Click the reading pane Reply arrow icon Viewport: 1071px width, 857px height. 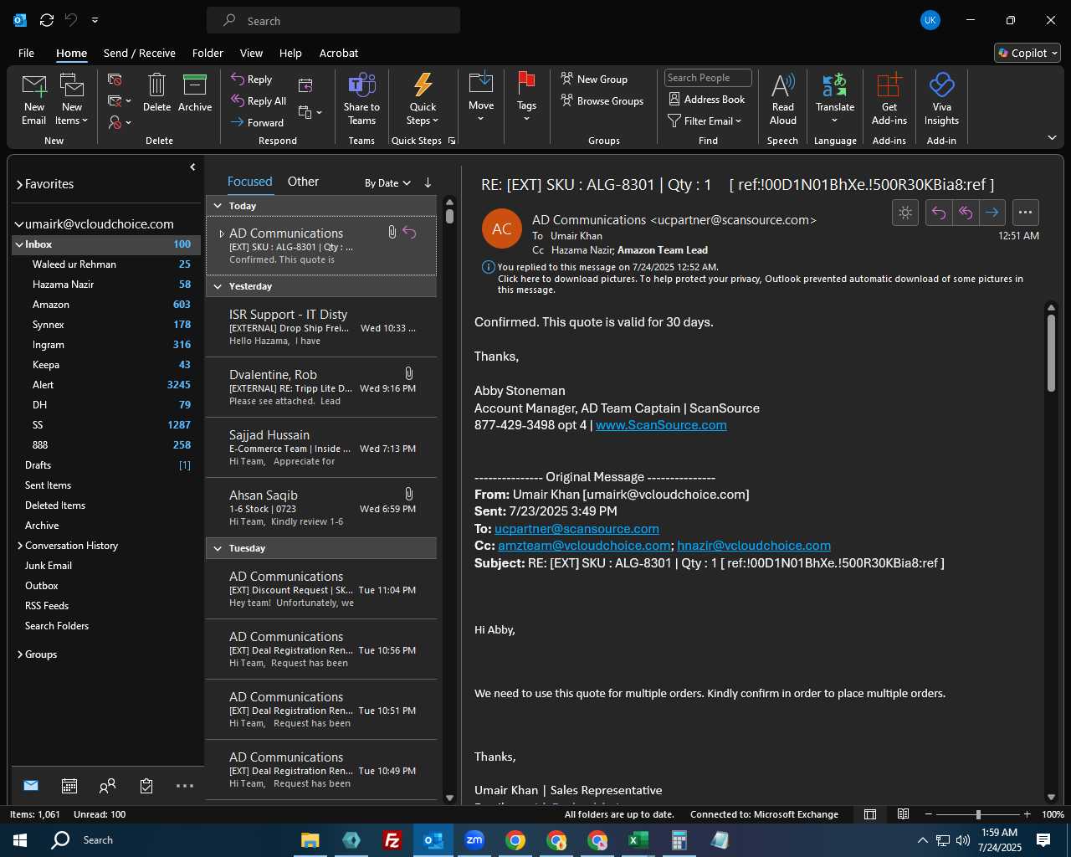[939, 213]
